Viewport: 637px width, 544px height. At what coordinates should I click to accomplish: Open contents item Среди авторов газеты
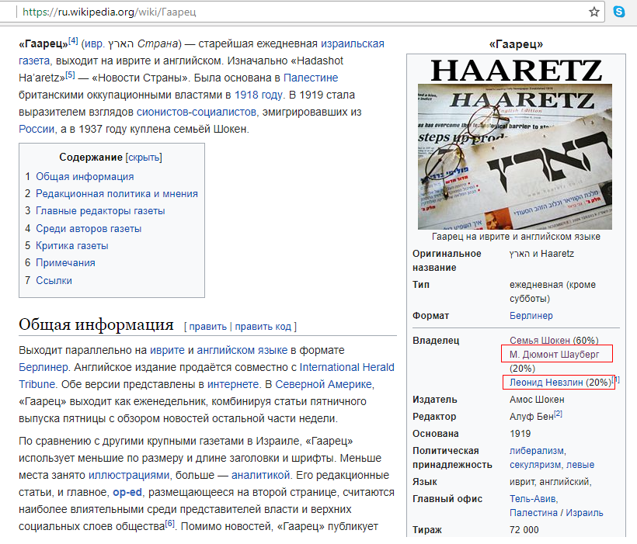pyautogui.click(x=89, y=229)
